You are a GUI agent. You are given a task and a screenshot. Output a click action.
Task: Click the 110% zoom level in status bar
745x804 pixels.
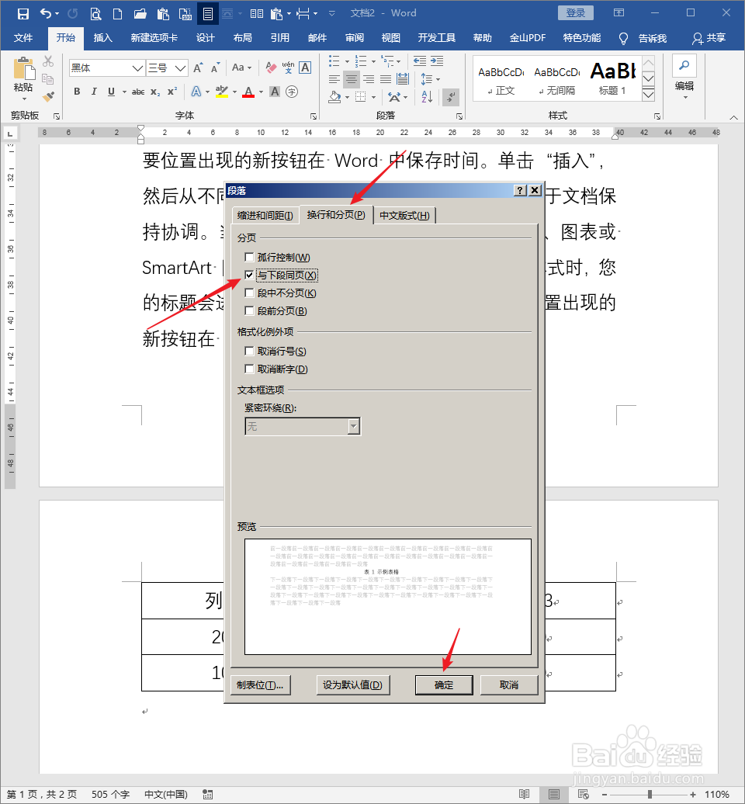[717, 795]
